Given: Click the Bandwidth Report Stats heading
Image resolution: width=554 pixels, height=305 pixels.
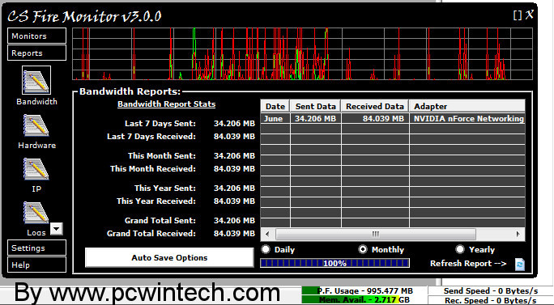Looking at the screenshot, I should [x=166, y=104].
